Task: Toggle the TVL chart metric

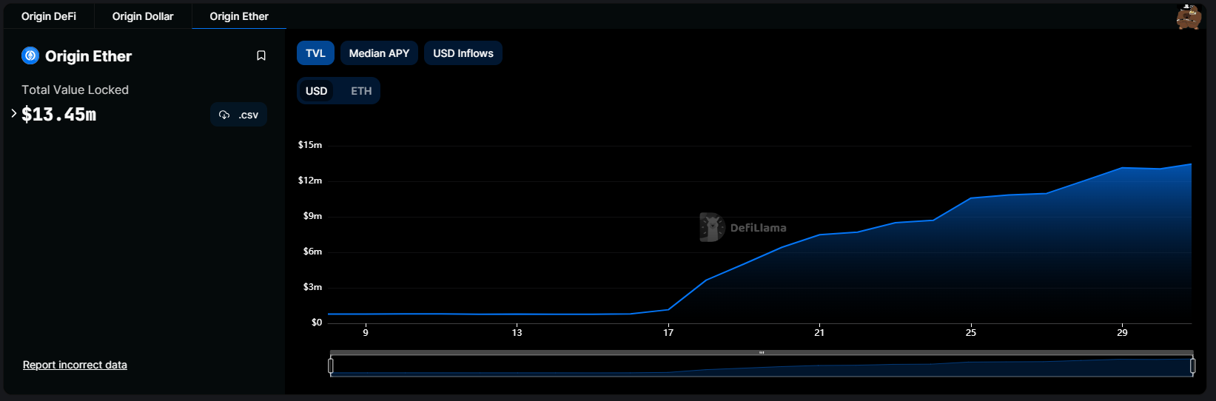Action: click(x=315, y=53)
